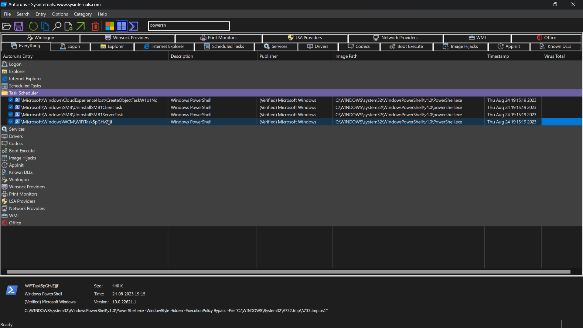The width and height of the screenshot is (583, 328).
Task: Click the PowerShell icon of CreateObjectTaskW1b1Nc row
Action: 17,100
